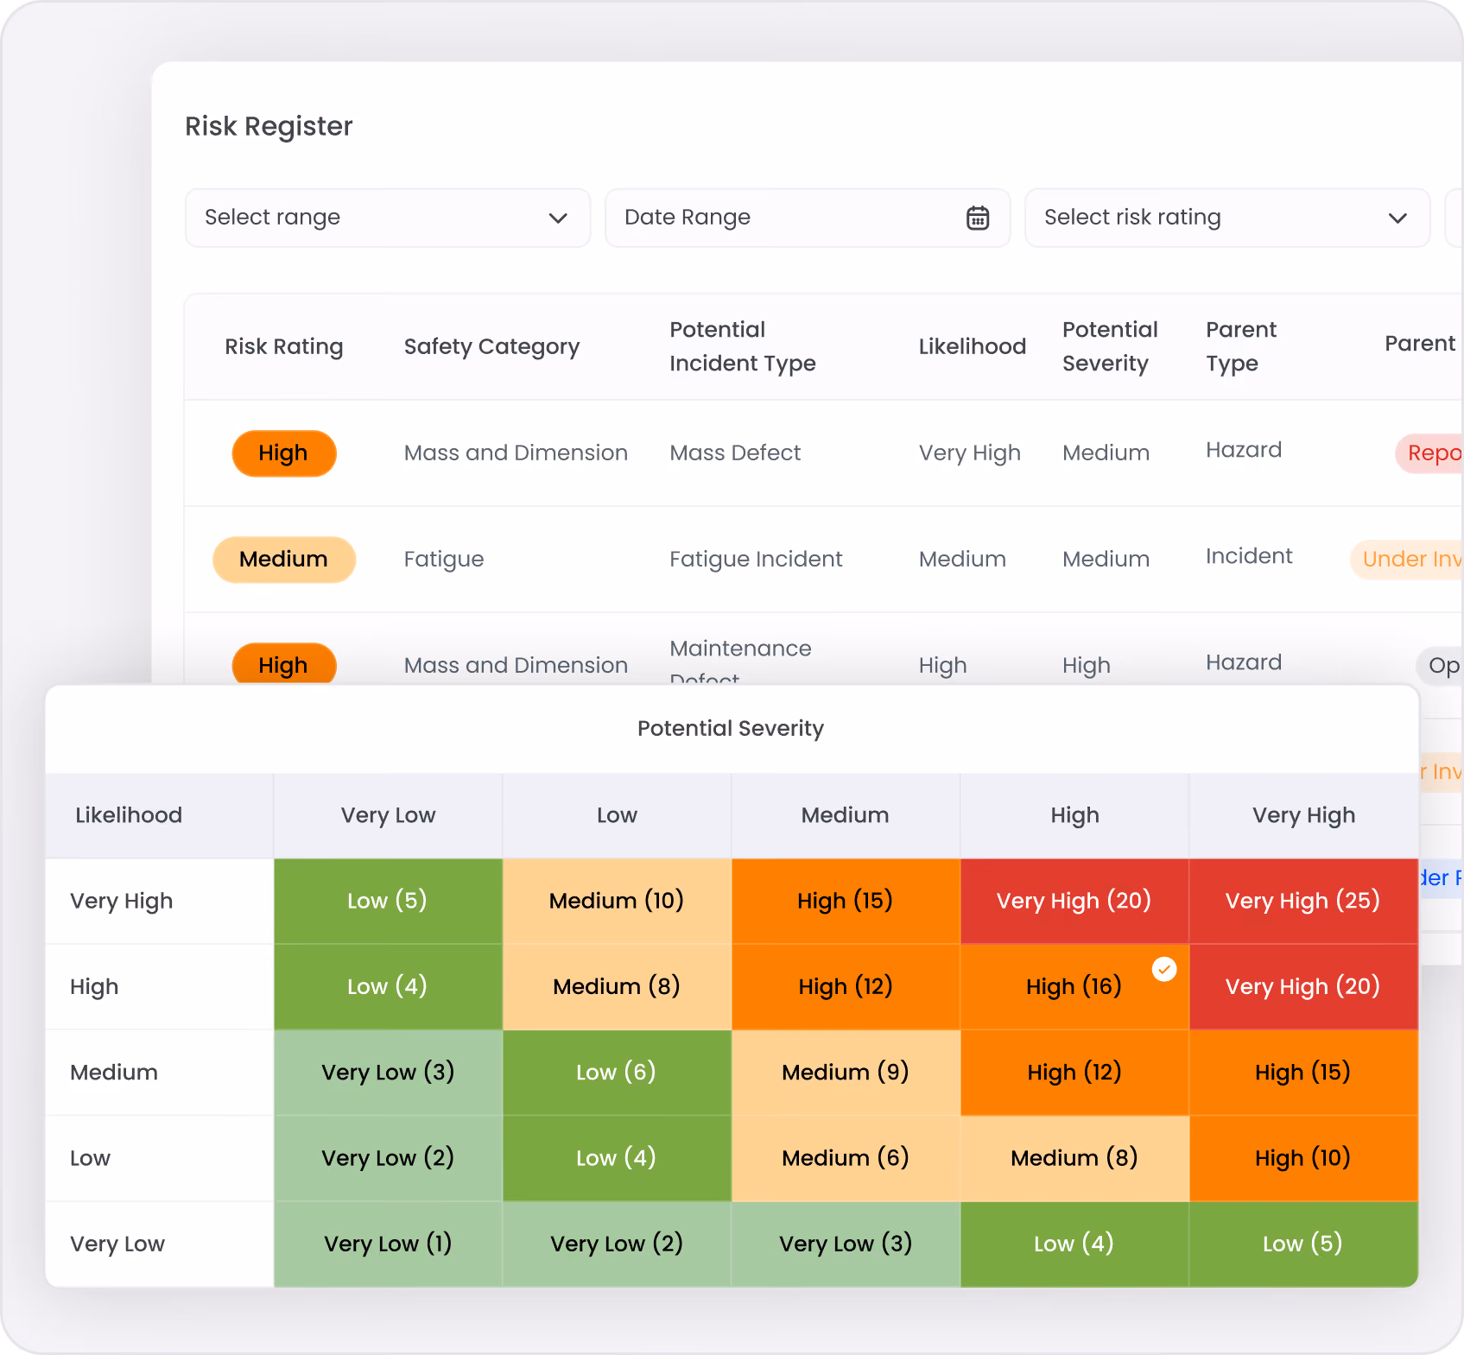
Task: Click the Medium severity column header in matrix
Action: point(846,815)
